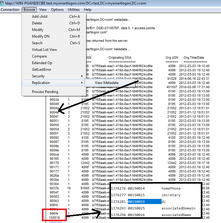The image size is (221, 223).
Task: Click attribute ID 9003d in output
Action: (x=54, y=100)
